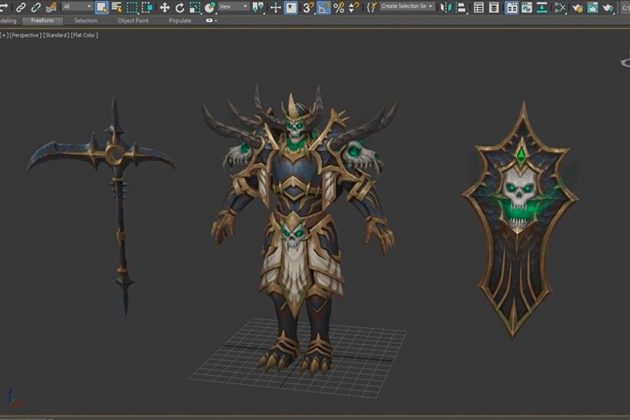Toggle the Scene Explorer
This screenshot has height=420, width=630.
coord(479,7)
